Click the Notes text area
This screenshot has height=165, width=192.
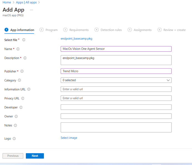pyautogui.click(x=116, y=127)
